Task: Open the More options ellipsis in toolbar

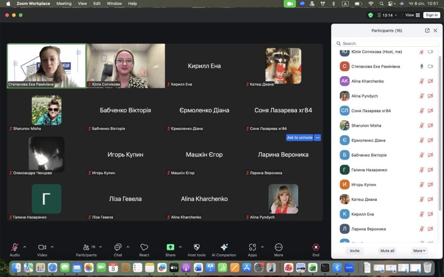Action: point(278,247)
